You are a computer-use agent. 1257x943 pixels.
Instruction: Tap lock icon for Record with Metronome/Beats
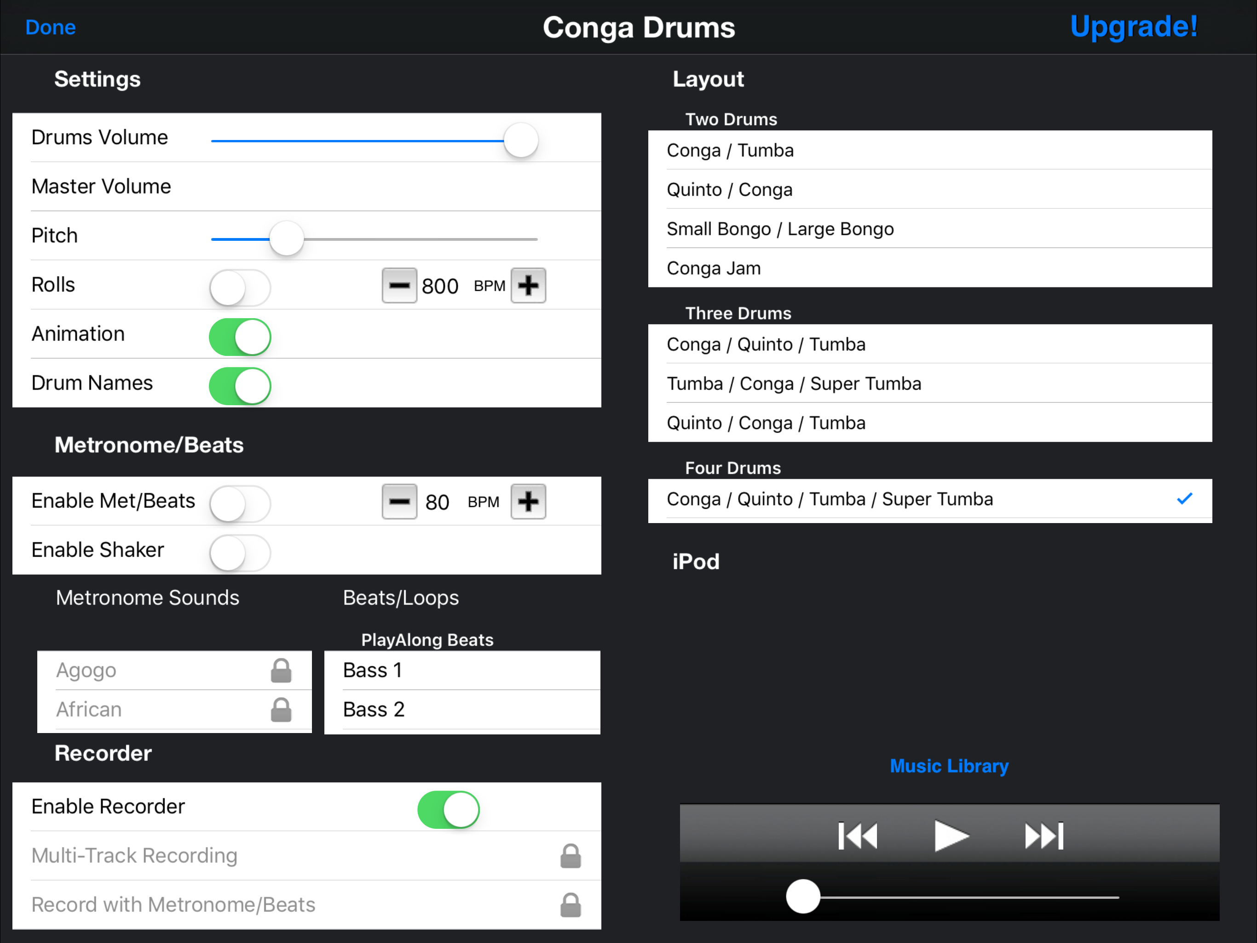[570, 905]
